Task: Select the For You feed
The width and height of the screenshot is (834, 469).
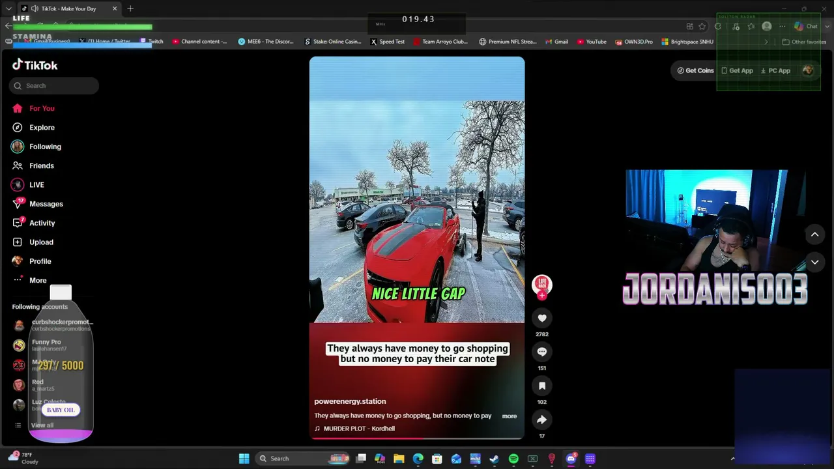Action: point(42,108)
